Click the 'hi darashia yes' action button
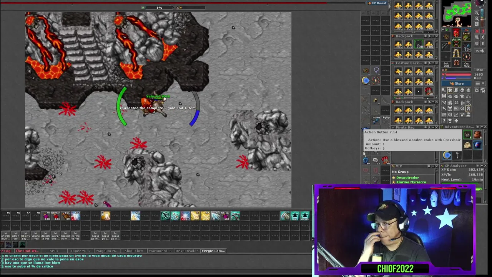 [x=45, y=235]
